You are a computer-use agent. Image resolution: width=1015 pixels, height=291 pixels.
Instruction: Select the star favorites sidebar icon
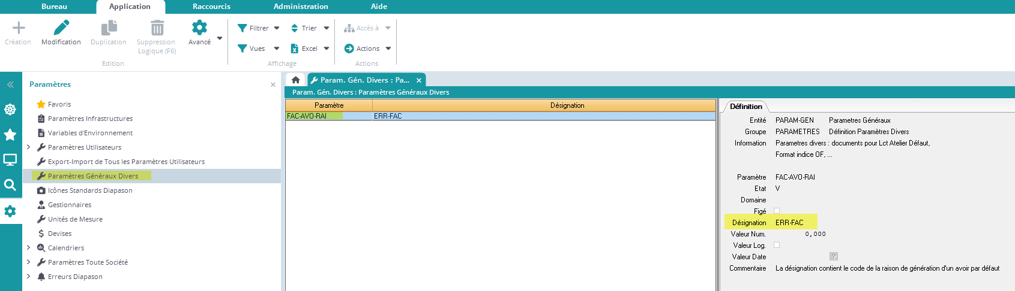pyautogui.click(x=10, y=135)
